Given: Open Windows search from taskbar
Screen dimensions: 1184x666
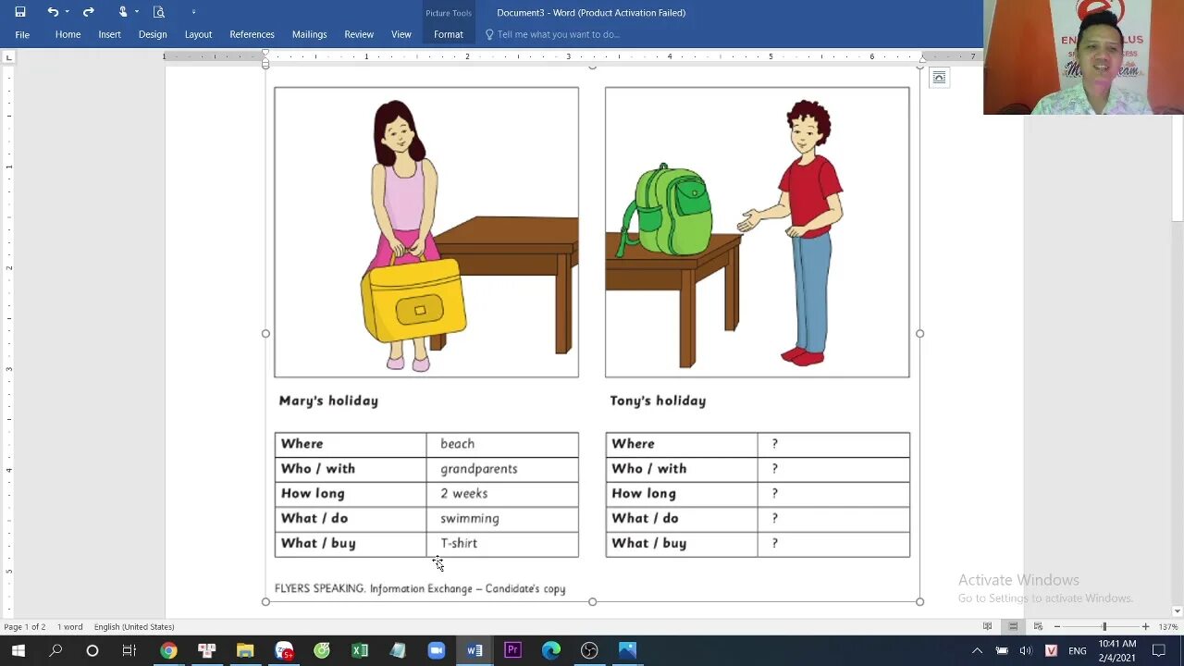Looking at the screenshot, I should click(x=55, y=651).
